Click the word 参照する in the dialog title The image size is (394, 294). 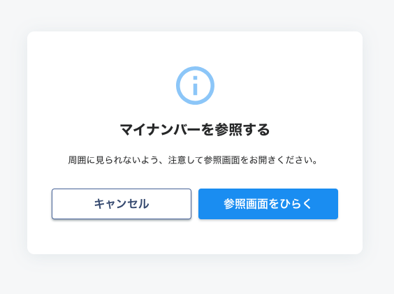point(242,130)
